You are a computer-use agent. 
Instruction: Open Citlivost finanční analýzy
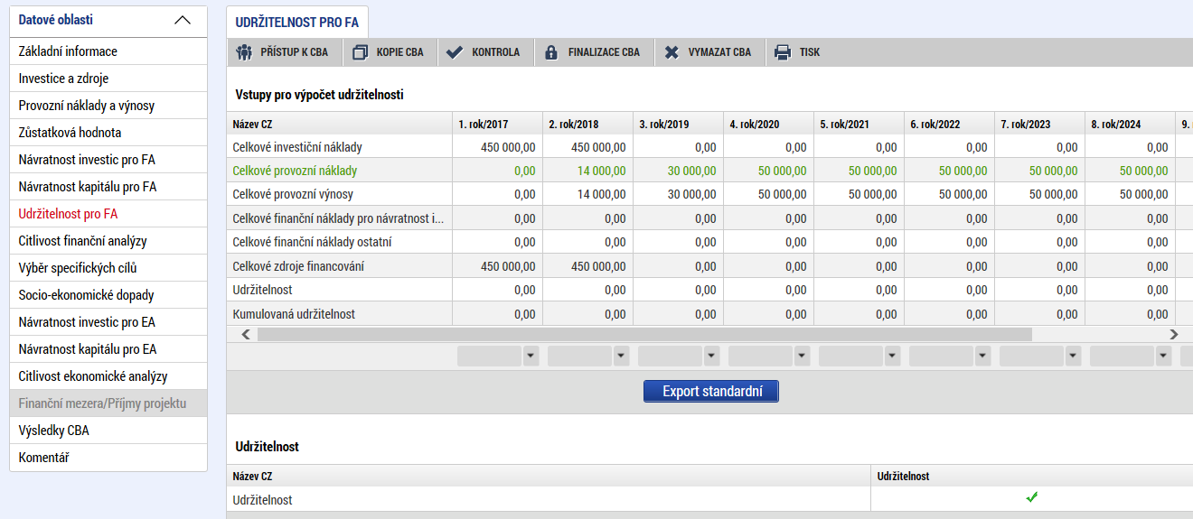tap(108, 241)
